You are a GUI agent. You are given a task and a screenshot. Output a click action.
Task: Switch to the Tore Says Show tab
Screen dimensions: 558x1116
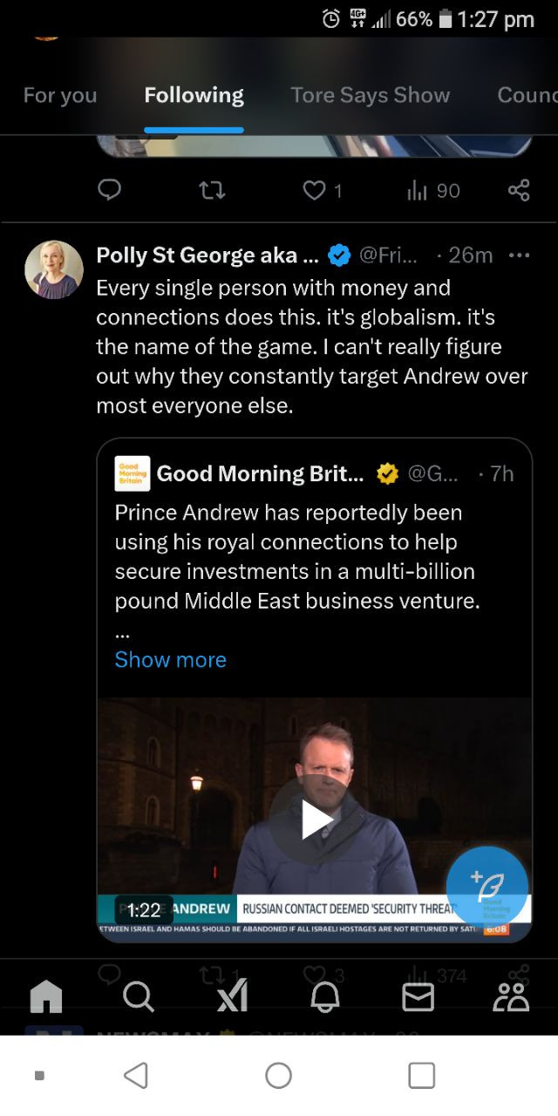tap(370, 95)
